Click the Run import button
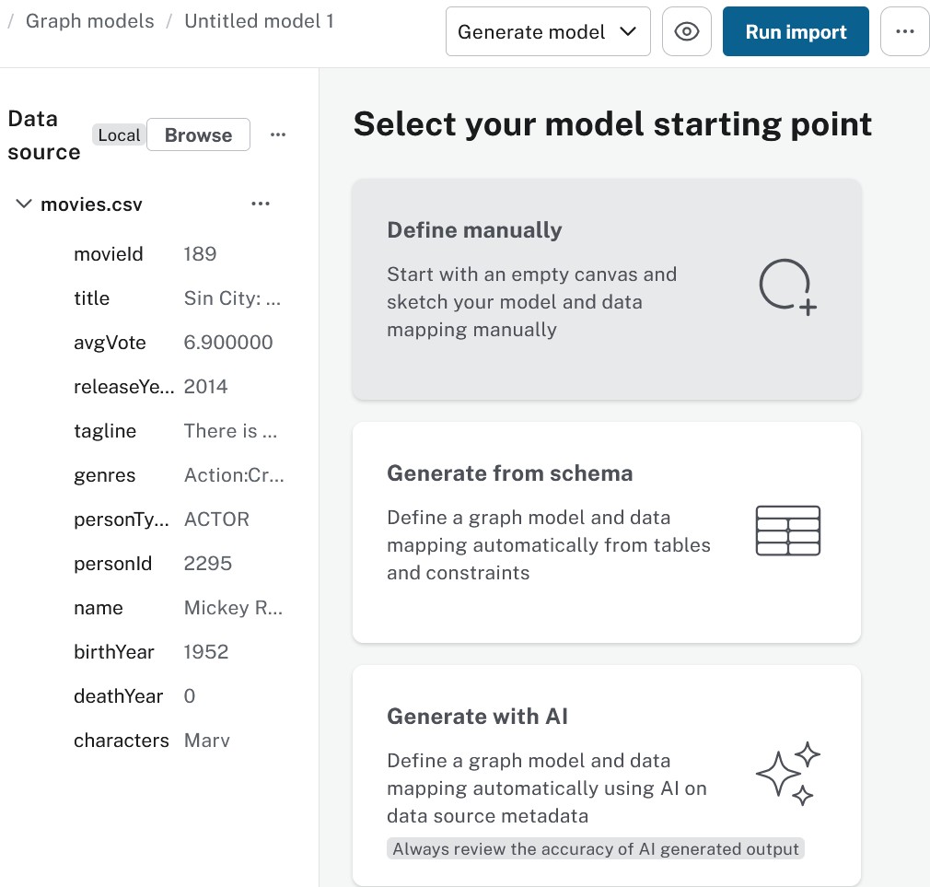 tap(795, 30)
